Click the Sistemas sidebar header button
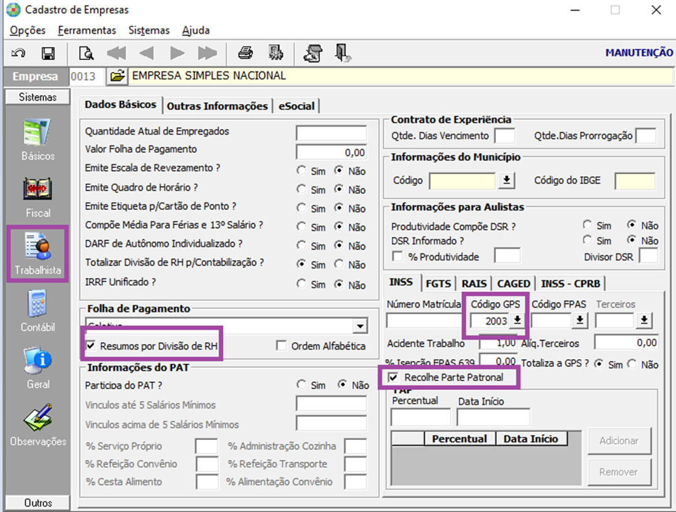 [x=38, y=97]
